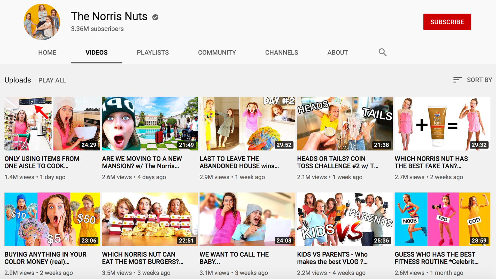Screen dimensions: 496x279
Task: Play the Noob Pro God fitness thumbnail
Action: click(442, 219)
